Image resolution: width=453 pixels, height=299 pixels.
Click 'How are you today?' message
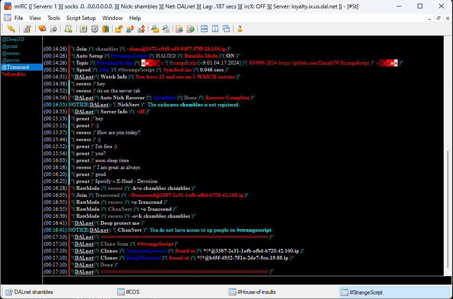pyautogui.click(x=119, y=133)
